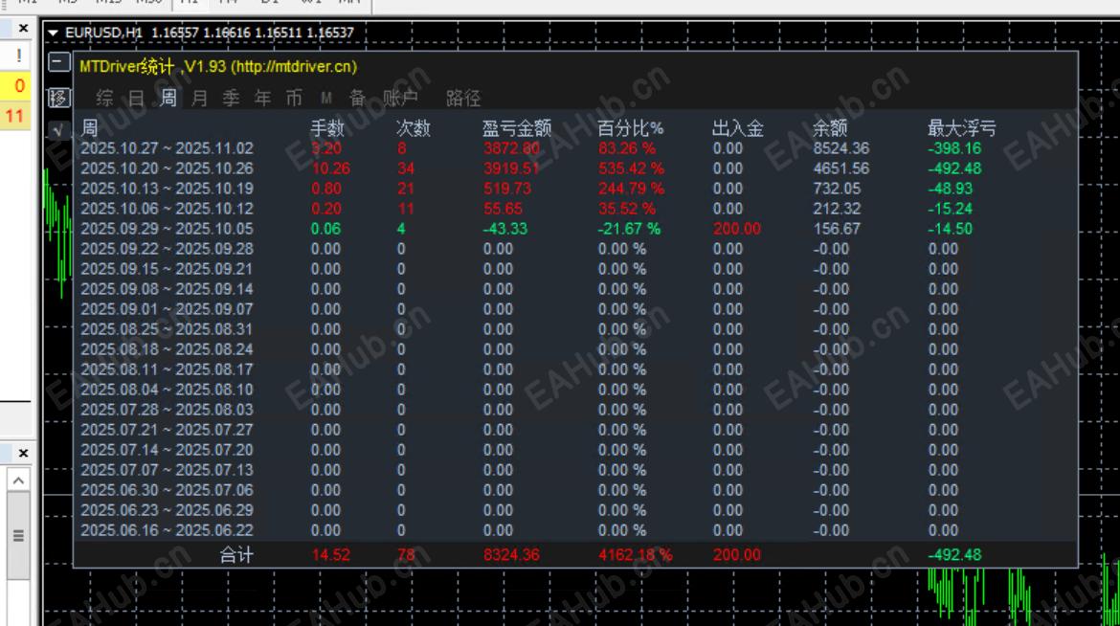Click the scrollbar thumb in lower left panel

pos(18,535)
